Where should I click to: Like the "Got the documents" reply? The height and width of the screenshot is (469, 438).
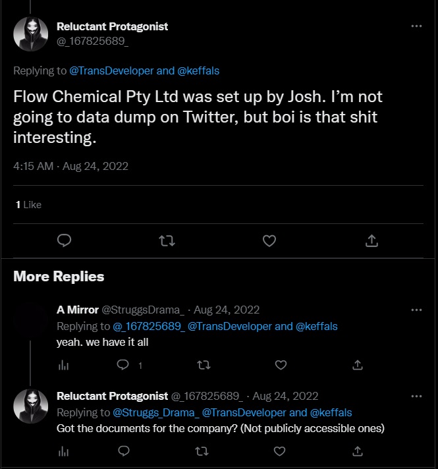pyautogui.click(x=281, y=451)
